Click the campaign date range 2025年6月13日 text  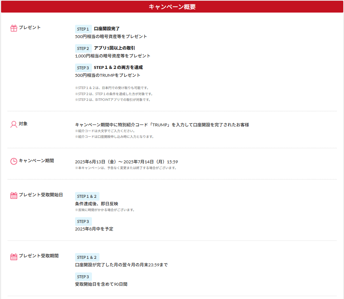click(x=126, y=162)
